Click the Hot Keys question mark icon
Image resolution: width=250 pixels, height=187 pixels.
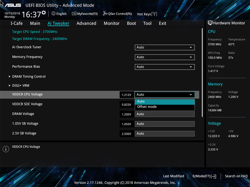[154, 14]
